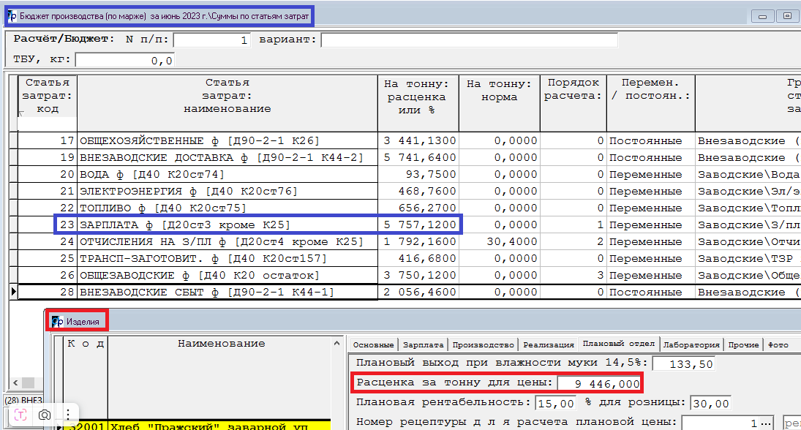This screenshot has height=430, width=801.
Task: Go to the Фото tab
Action: (x=777, y=344)
